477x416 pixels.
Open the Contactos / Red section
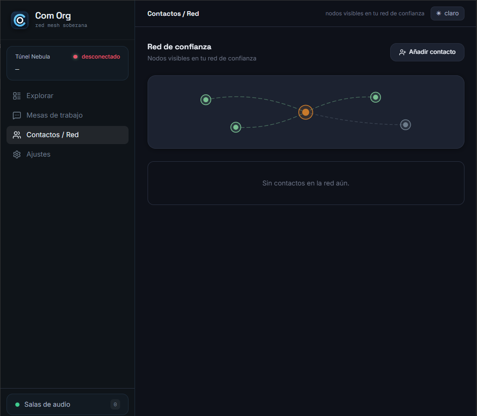point(68,135)
